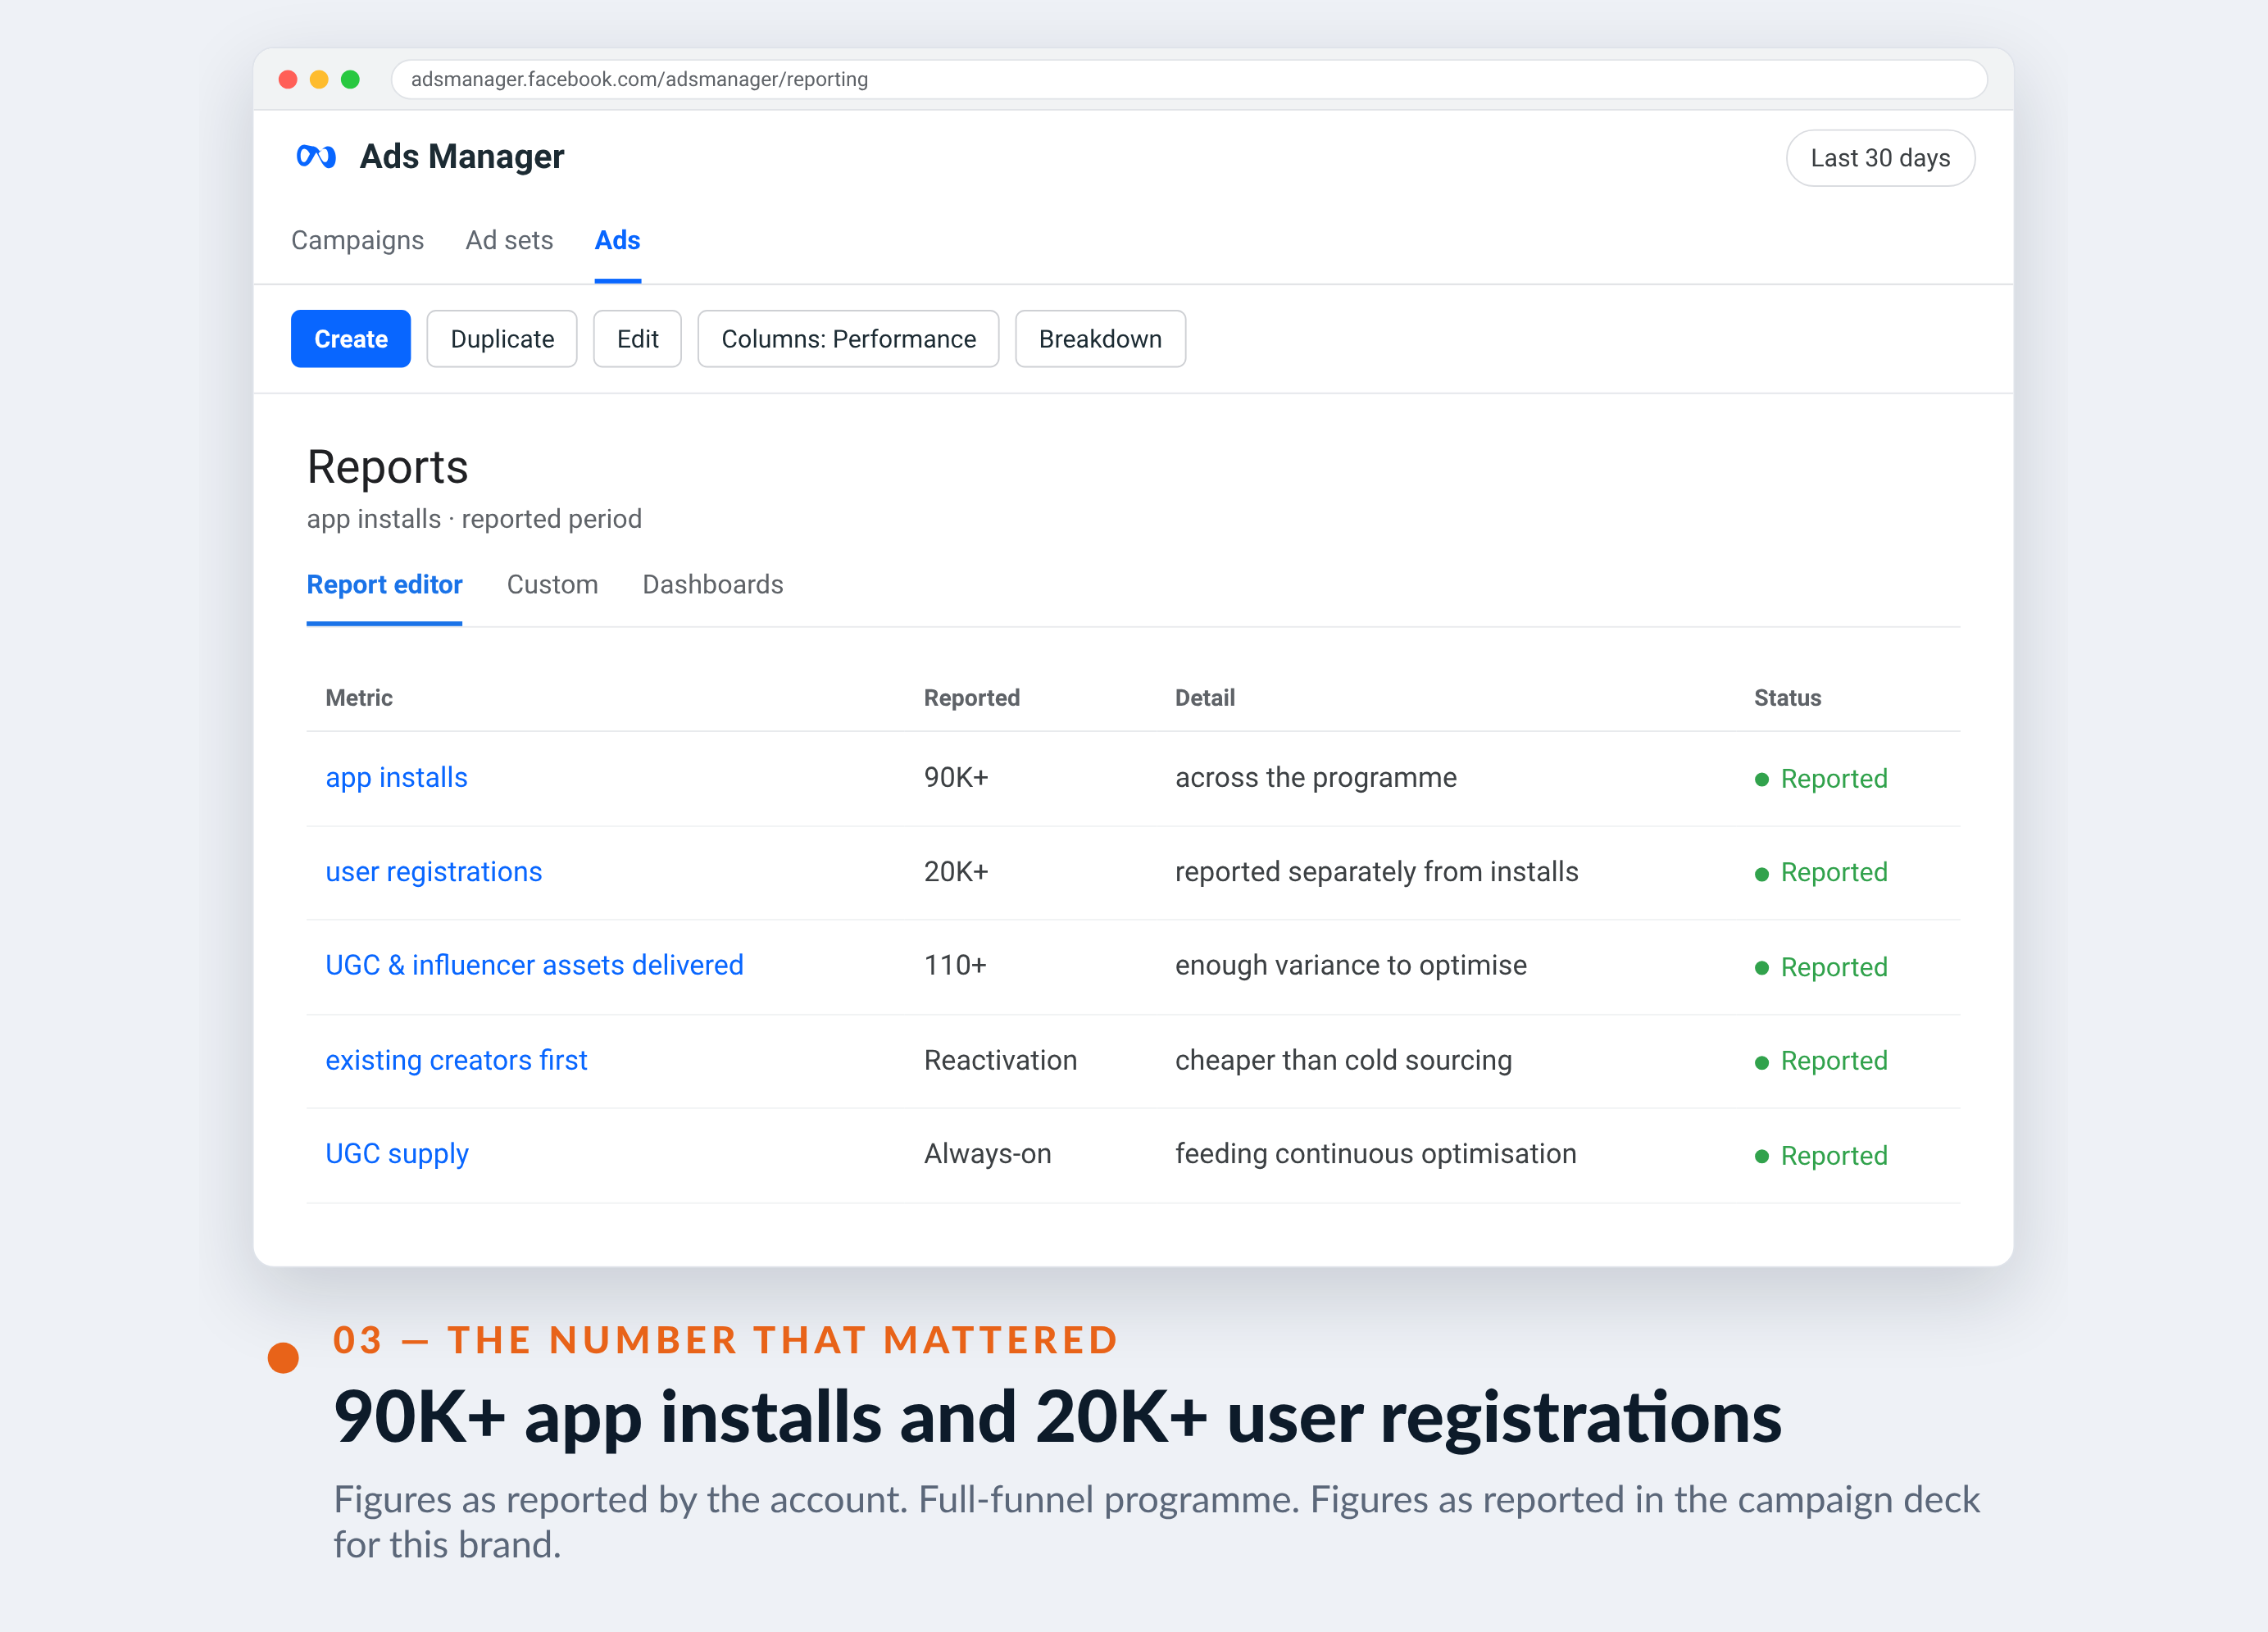Screen dimensions: 2268x1632
Task: Open the Columns: Performance selector
Action: [848, 339]
